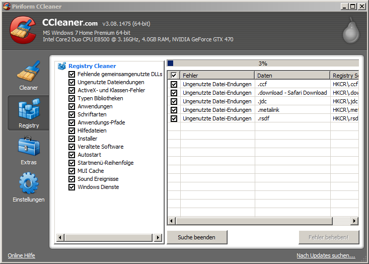Disable the Schriftarten option
The height and width of the screenshot is (264, 369).
tap(71, 114)
